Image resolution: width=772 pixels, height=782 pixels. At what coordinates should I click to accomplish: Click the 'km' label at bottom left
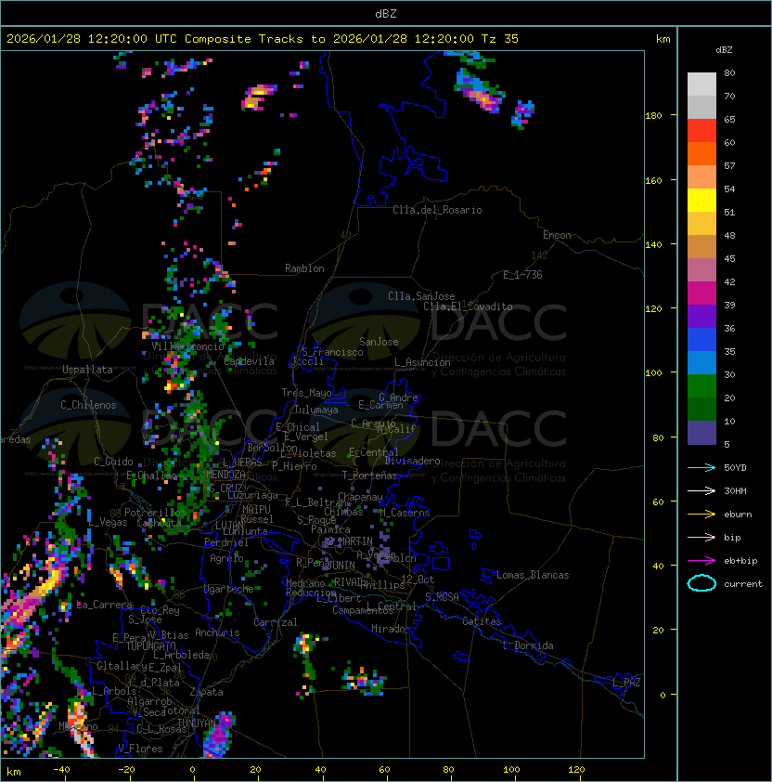[14, 772]
